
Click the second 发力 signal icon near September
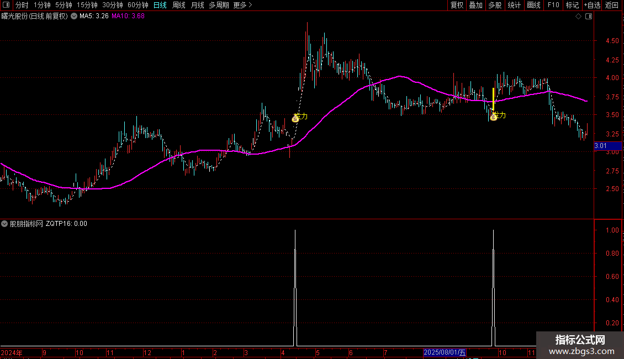[494, 117]
